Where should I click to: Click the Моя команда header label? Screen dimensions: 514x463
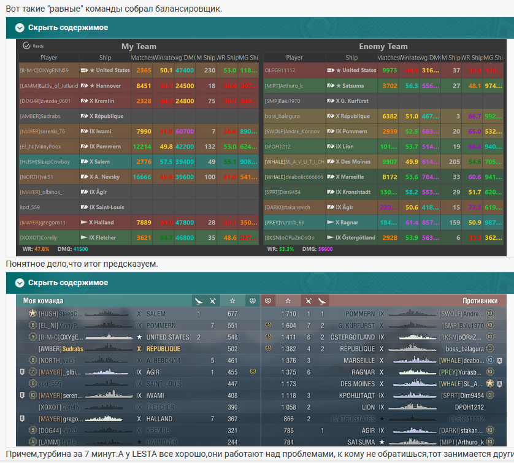[43, 301]
